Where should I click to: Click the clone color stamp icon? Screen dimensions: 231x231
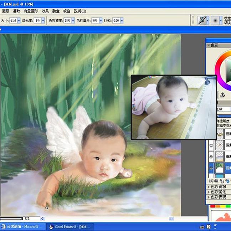pos(222,95)
